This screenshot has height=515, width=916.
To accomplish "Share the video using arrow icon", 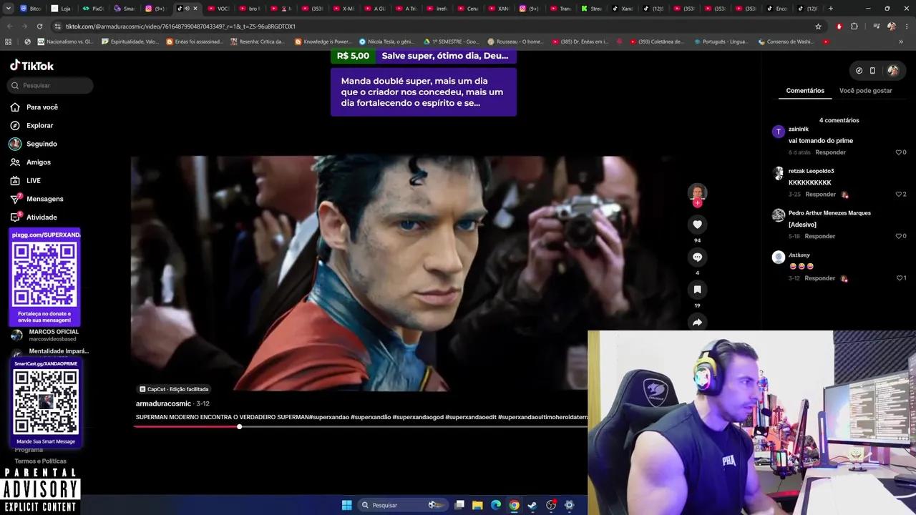I will (697, 323).
